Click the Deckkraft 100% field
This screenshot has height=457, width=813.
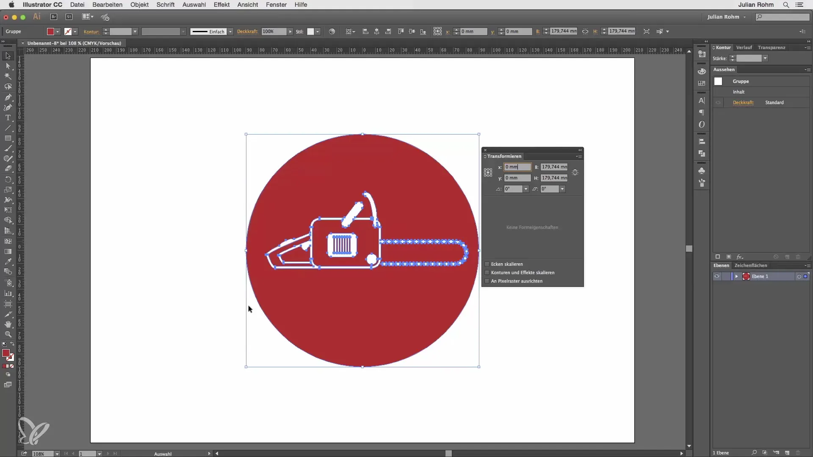(x=274, y=32)
